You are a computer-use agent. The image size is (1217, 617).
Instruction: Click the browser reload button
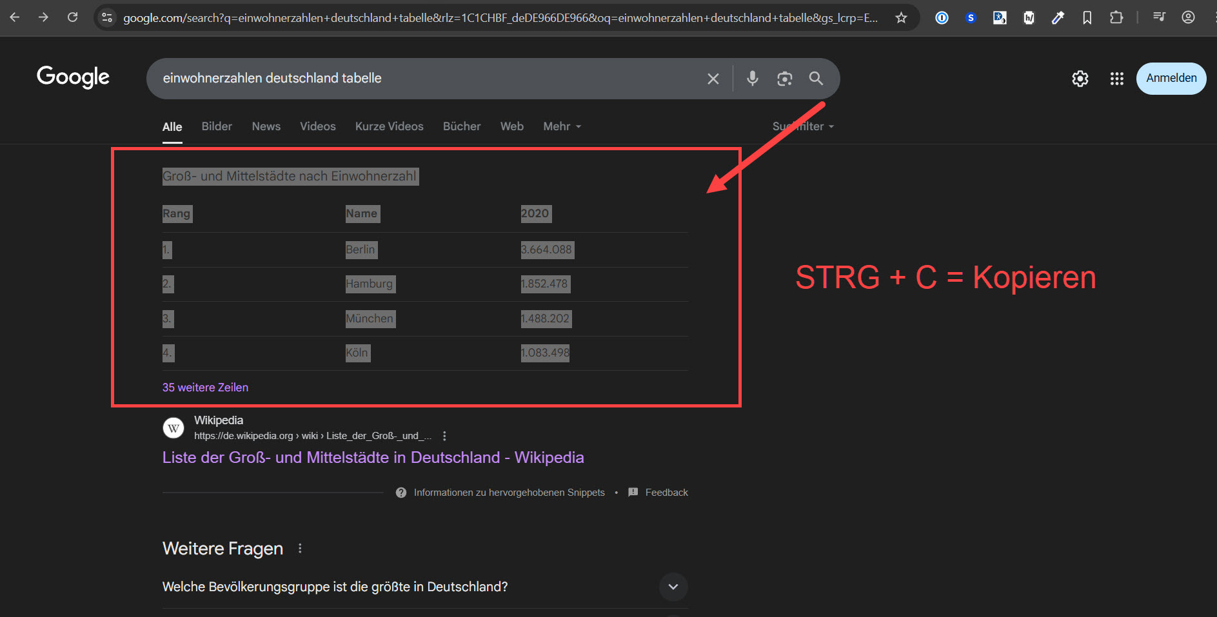[73, 17]
